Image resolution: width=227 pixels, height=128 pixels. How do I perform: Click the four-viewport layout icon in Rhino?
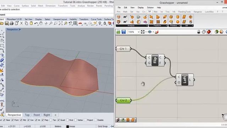[x=75, y=23]
